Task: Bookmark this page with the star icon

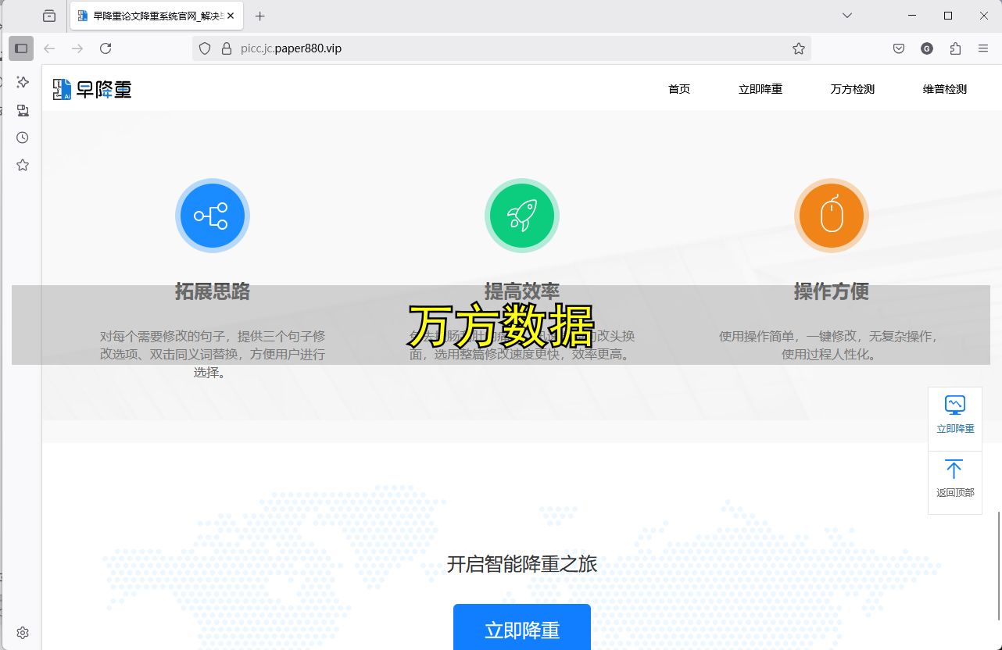Action: tap(799, 48)
